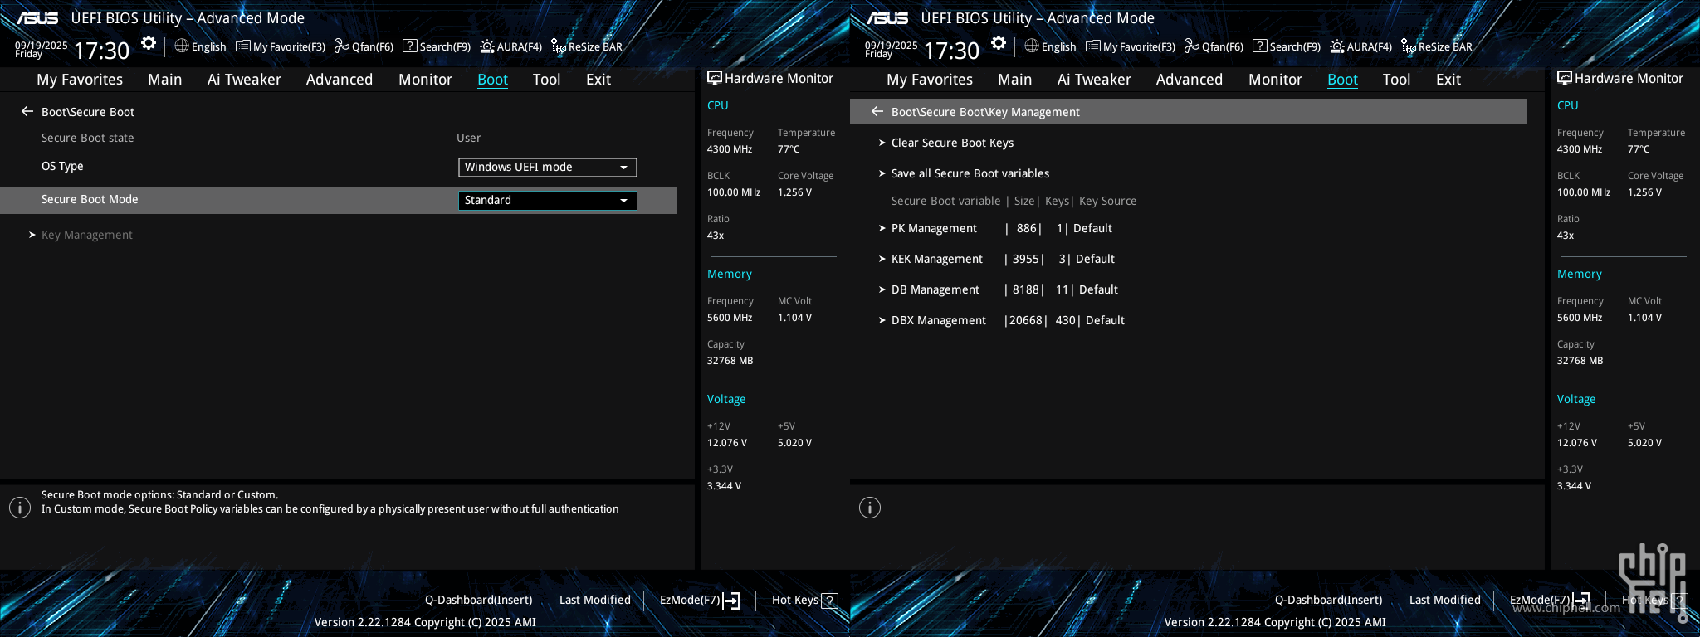1700x637 pixels.
Task: Click the 09/19/2025 date in the right window
Action: tap(892, 46)
